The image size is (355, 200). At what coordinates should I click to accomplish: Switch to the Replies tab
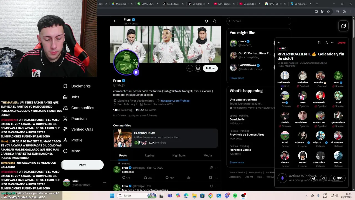[x=149, y=156]
